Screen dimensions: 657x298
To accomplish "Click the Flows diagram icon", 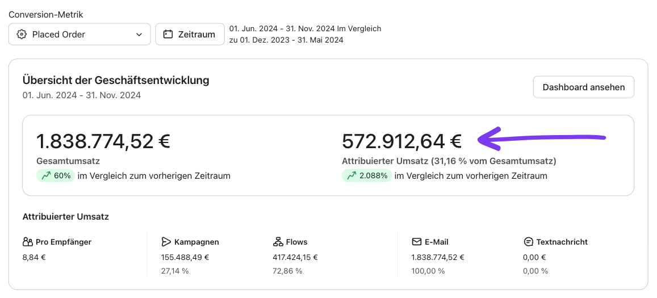I will tap(278, 242).
